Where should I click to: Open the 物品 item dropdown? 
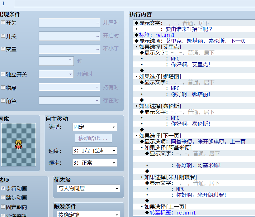[69, 87]
